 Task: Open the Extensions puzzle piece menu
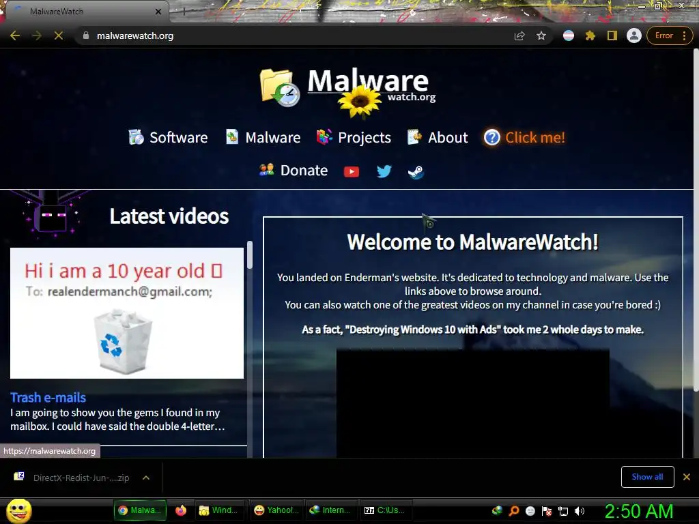click(590, 35)
